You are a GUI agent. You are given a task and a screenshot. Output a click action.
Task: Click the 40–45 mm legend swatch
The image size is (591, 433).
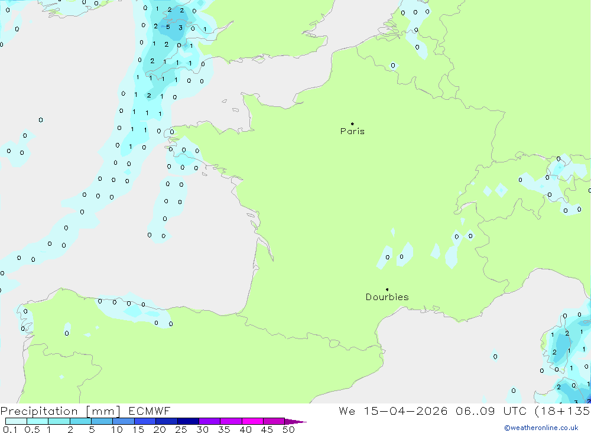pos(252,421)
